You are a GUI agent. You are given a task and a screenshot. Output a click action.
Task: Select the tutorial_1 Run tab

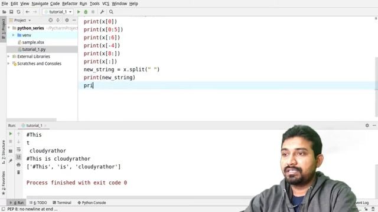[x=34, y=125]
